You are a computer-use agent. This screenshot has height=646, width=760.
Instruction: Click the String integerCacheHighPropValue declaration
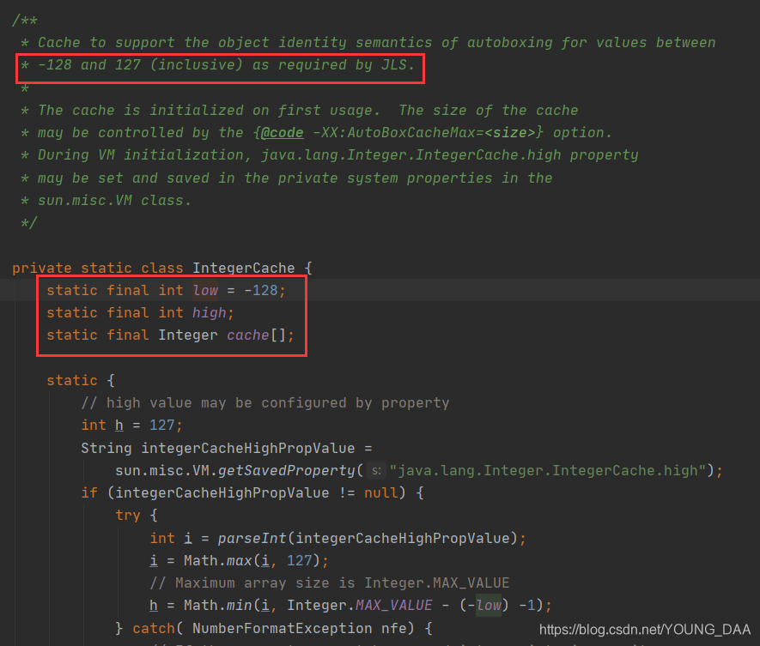point(227,449)
